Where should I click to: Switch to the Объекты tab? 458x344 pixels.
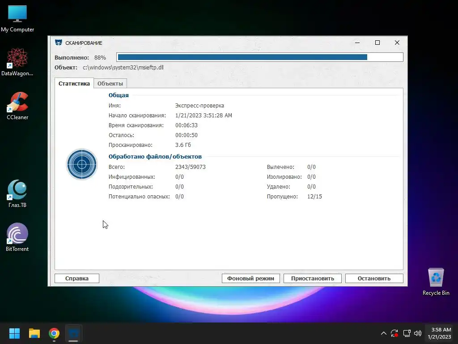pos(110,83)
